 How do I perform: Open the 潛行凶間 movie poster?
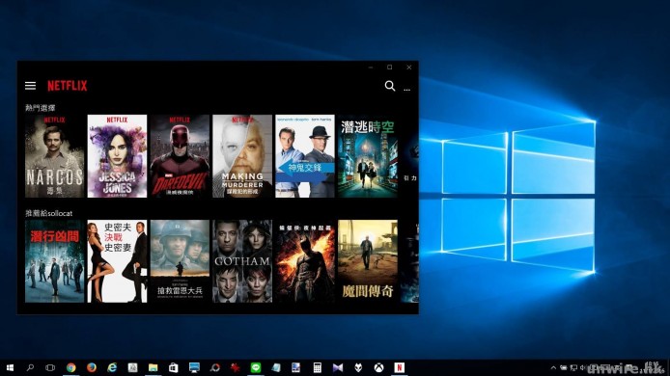[55, 261]
